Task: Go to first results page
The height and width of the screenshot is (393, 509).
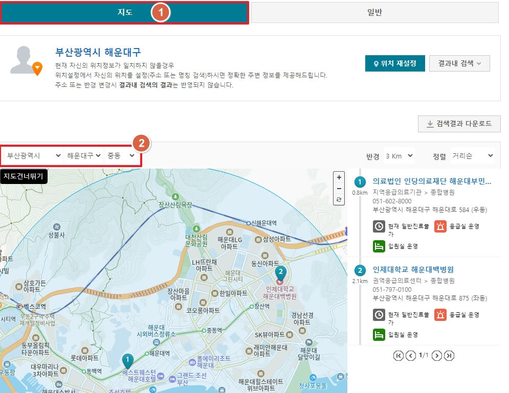Action: pyautogui.click(x=399, y=356)
